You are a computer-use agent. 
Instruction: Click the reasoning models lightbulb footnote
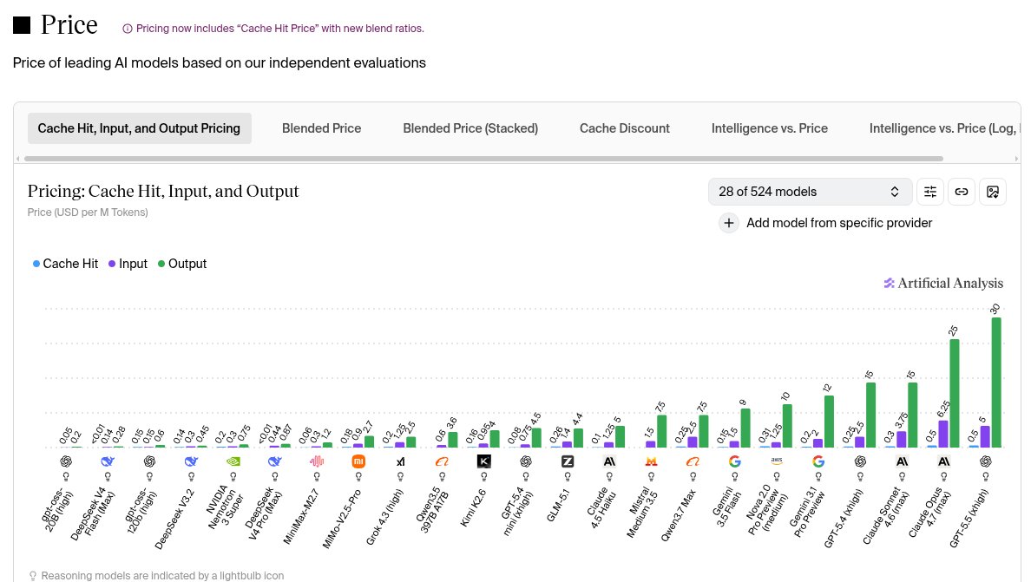(156, 576)
